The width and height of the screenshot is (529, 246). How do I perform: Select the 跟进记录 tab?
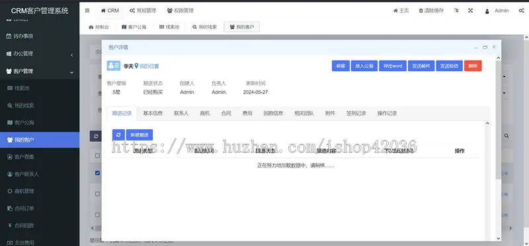(122, 113)
